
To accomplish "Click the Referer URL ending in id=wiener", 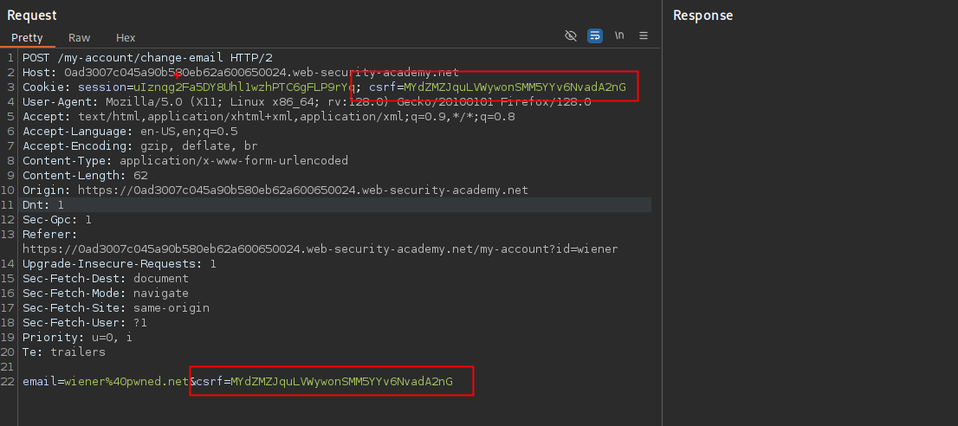I will [x=320, y=248].
